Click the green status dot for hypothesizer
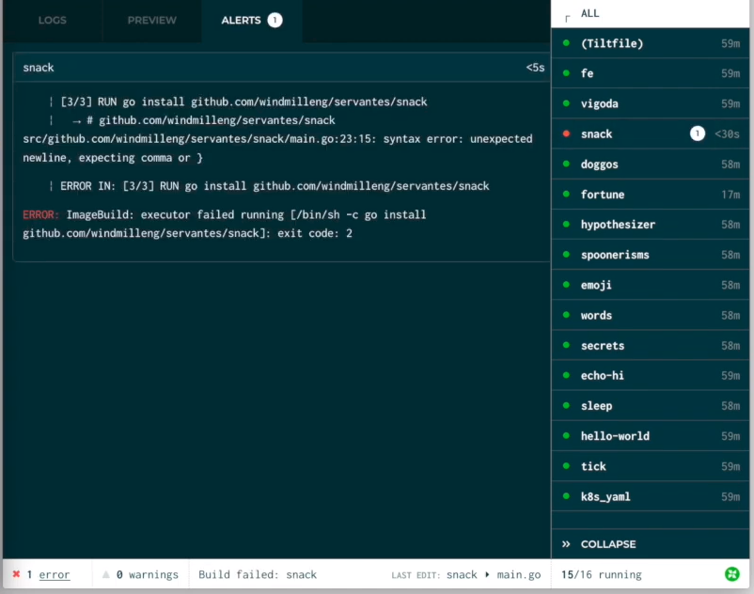 pos(567,224)
